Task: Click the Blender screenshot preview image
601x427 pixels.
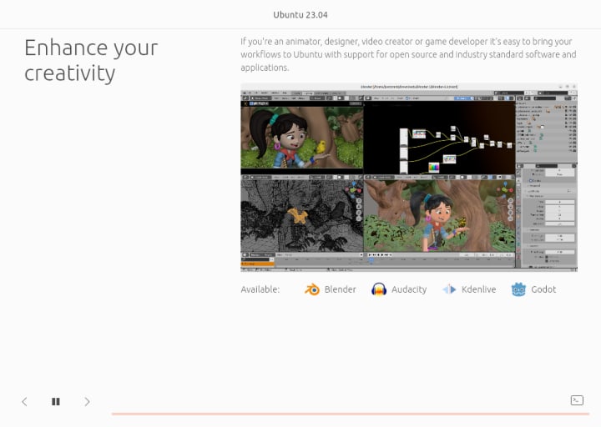Action: coord(409,178)
